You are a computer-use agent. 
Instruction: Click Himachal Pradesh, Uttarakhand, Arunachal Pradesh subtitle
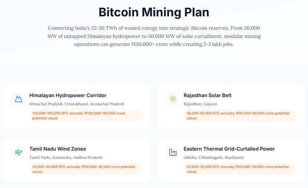pos(77,104)
